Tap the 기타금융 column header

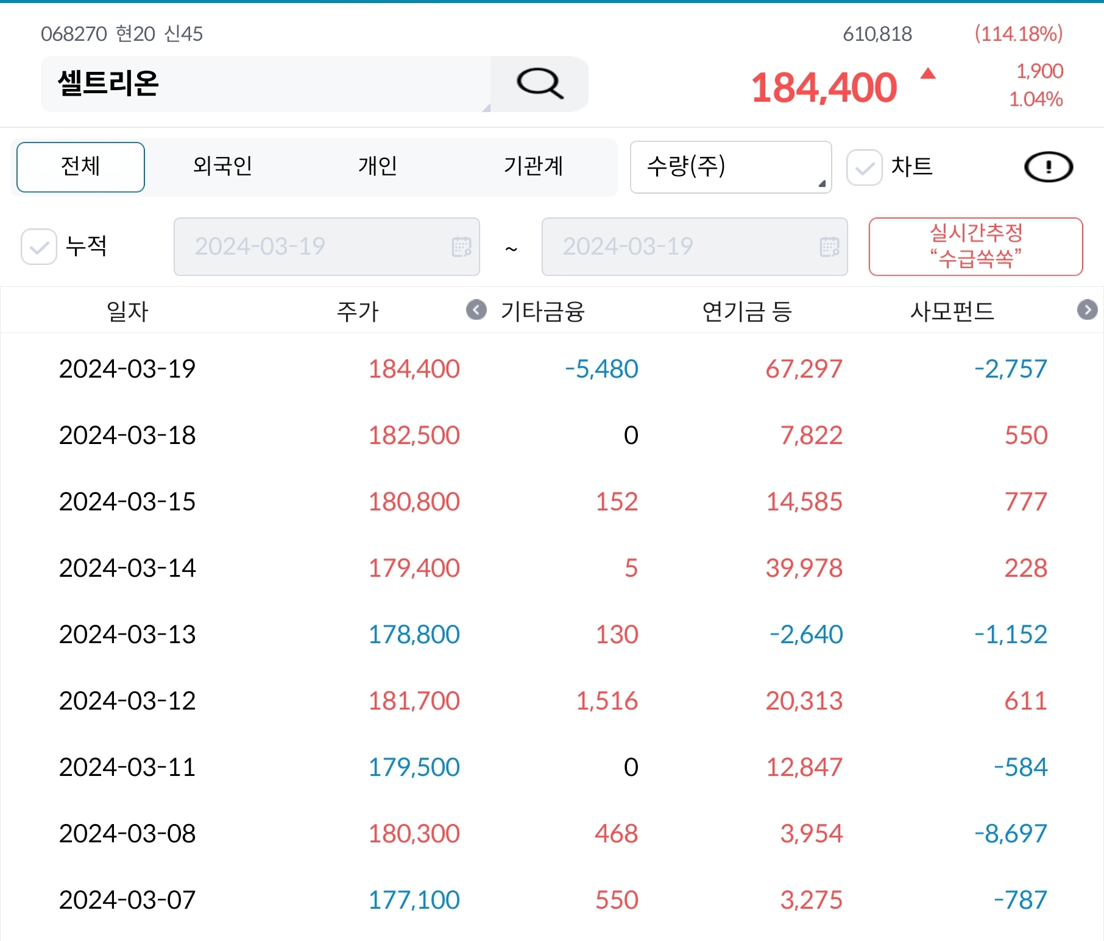tap(543, 311)
